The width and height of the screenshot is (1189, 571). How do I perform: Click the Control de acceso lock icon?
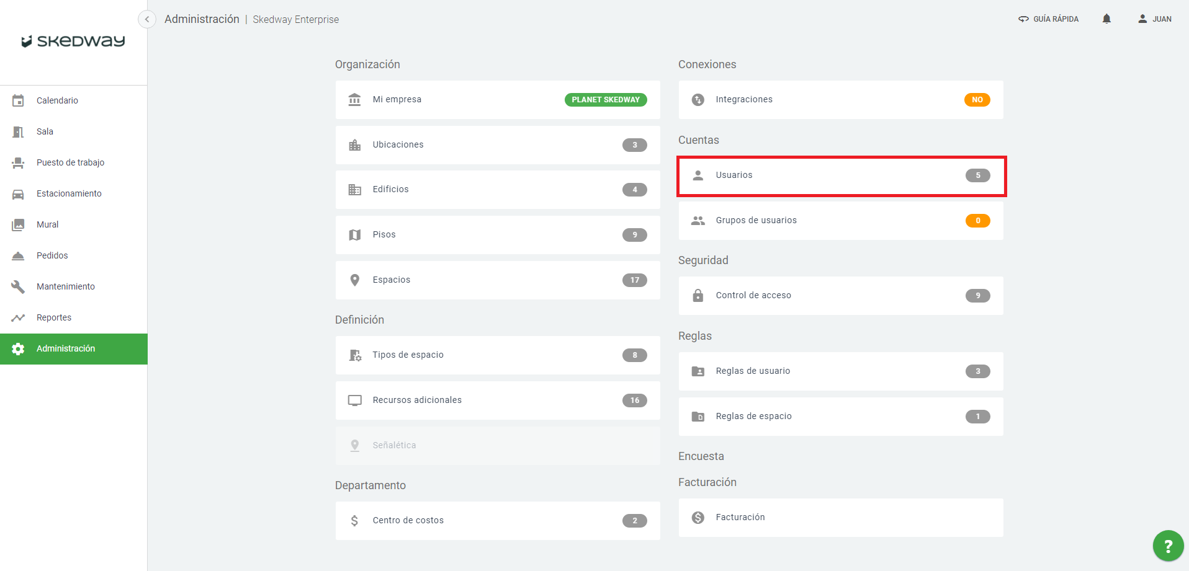(698, 296)
